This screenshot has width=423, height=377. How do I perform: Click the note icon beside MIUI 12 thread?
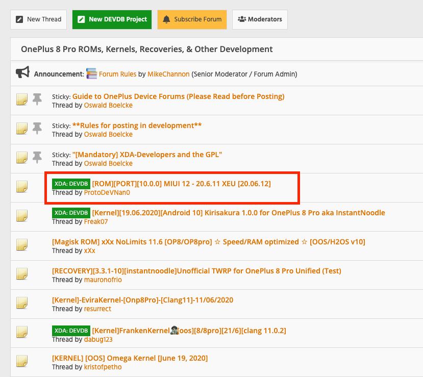(x=22, y=187)
